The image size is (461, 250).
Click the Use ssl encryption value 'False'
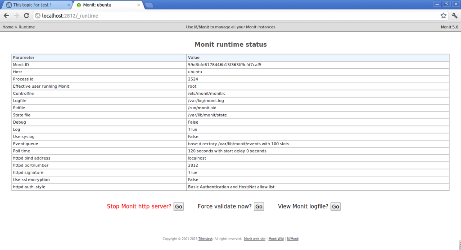click(193, 180)
